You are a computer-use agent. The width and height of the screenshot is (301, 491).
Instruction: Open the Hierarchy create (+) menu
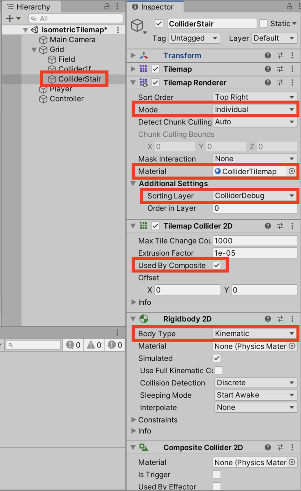click(x=13, y=18)
